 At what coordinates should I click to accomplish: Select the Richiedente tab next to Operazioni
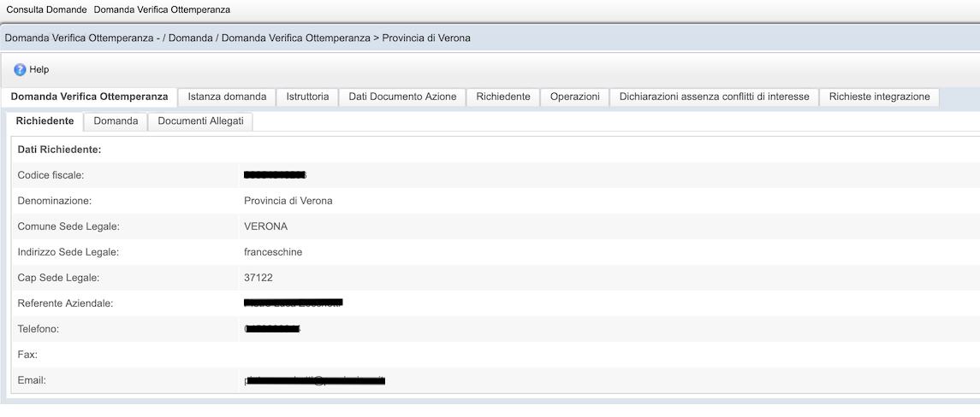point(503,97)
